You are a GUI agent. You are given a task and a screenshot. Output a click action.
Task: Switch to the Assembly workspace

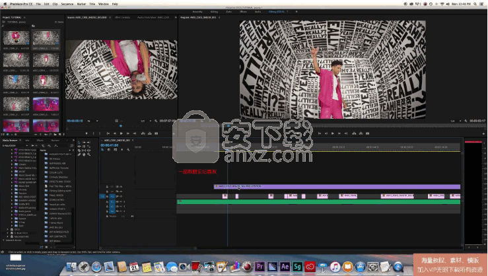coord(197,12)
